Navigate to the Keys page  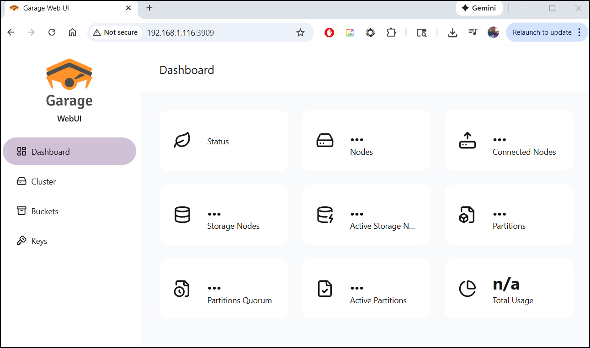click(x=39, y=241)
